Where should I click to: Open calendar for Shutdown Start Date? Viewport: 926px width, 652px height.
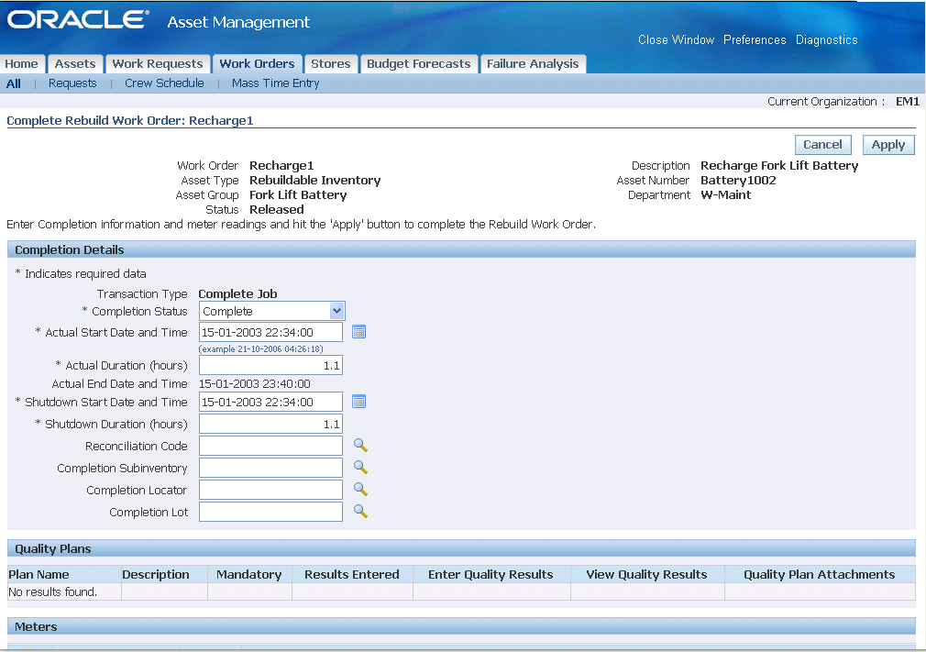[358, 402]
